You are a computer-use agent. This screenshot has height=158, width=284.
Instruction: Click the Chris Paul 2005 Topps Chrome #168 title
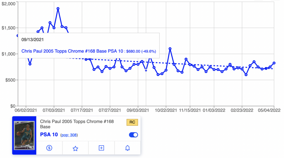[77, 124]
